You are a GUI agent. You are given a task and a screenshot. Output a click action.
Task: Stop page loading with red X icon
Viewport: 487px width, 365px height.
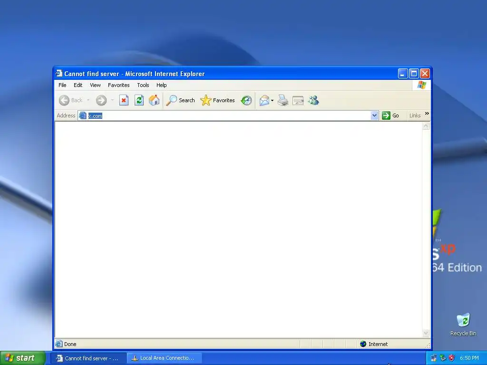click(124, 100)
